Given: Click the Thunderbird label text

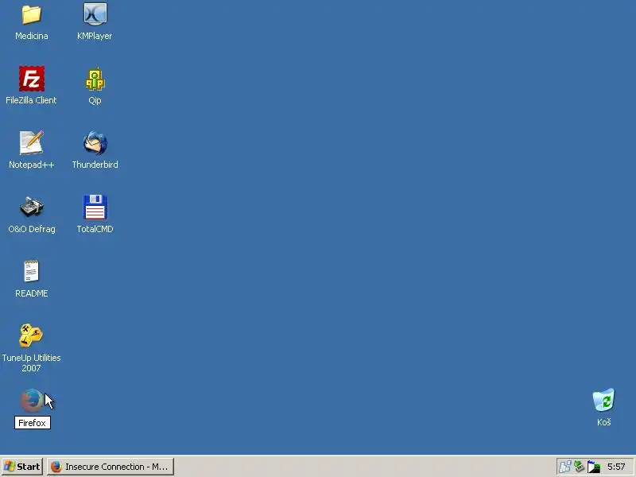Looking at the screenshot, I should tap(95, 165).
